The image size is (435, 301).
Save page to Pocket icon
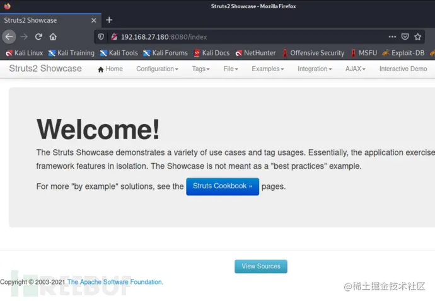[405, 37]
